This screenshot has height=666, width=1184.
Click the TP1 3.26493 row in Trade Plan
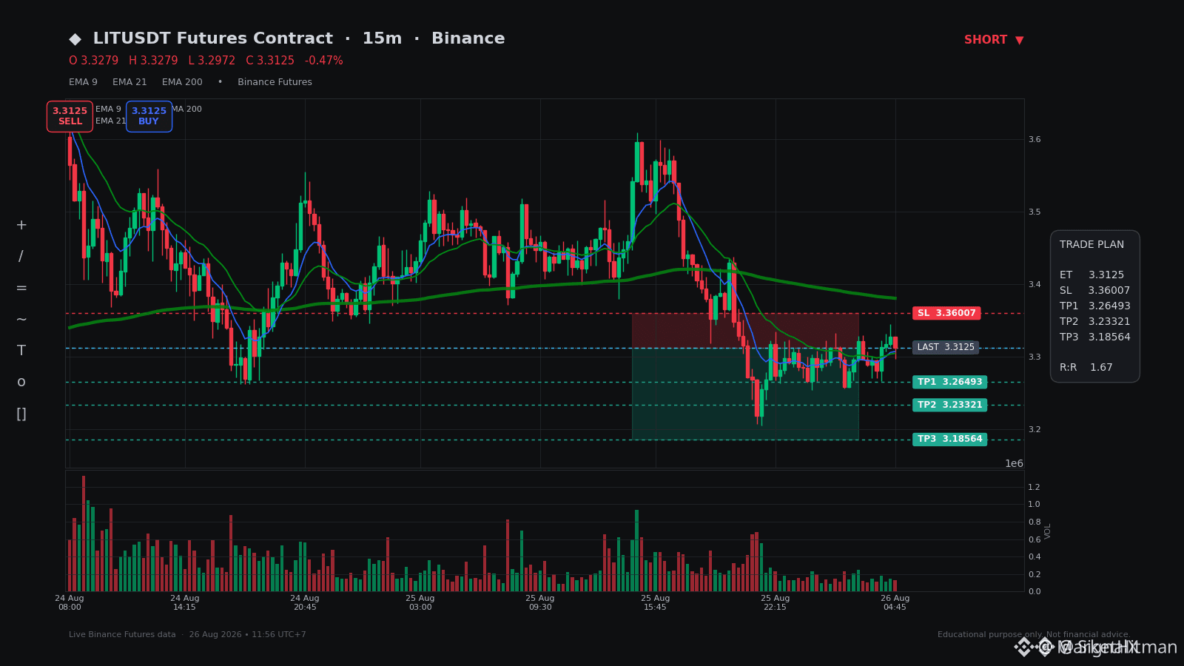point(1094,306)
